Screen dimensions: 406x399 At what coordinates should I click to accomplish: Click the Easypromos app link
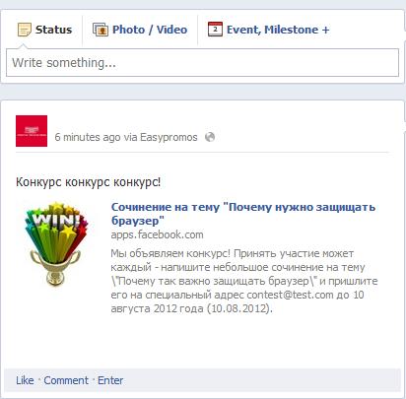pyautogui.click(x=169, y=137)
